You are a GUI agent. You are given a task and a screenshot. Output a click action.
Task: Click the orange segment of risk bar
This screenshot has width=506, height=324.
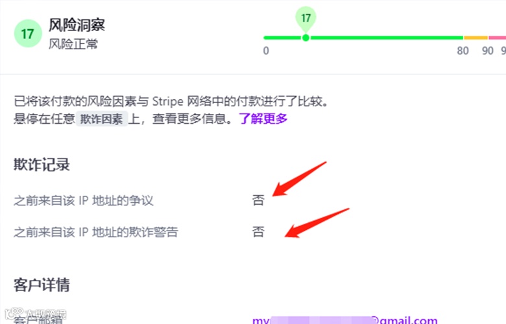pos(476,38)
